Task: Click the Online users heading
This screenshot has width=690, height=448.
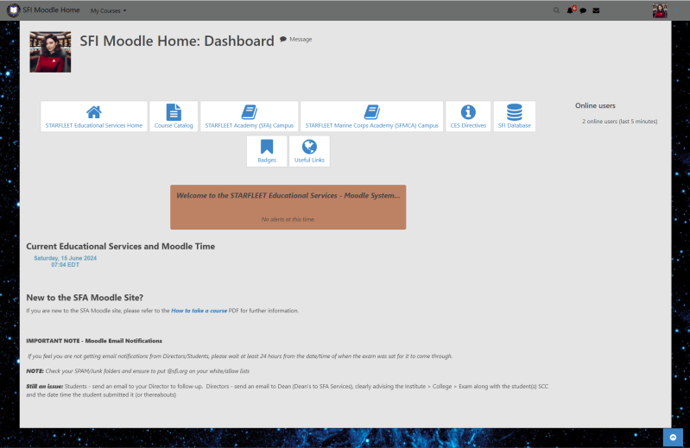Action: coord(595,105)
